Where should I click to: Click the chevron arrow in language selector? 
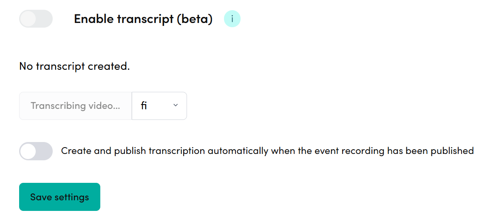[176, 106]
